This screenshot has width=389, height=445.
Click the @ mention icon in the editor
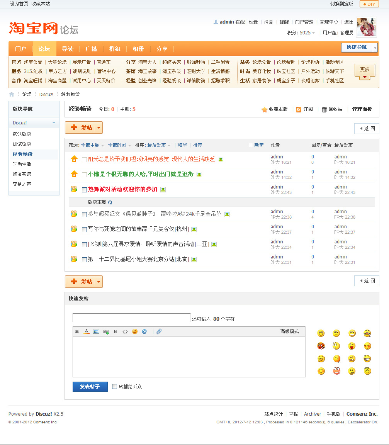click(144, 331)
